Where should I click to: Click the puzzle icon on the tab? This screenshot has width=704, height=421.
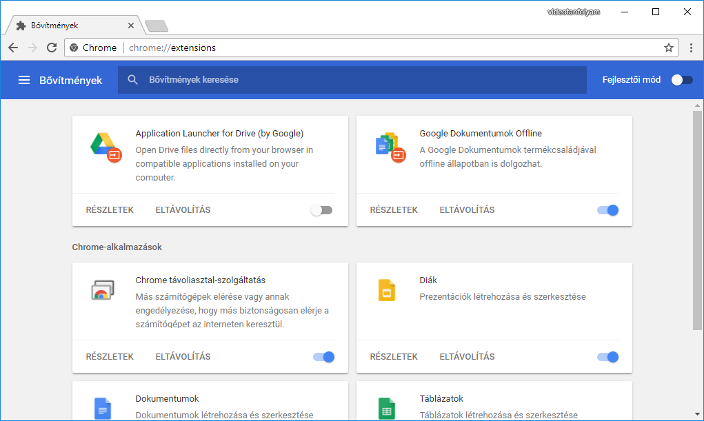(x=21, y=25)
